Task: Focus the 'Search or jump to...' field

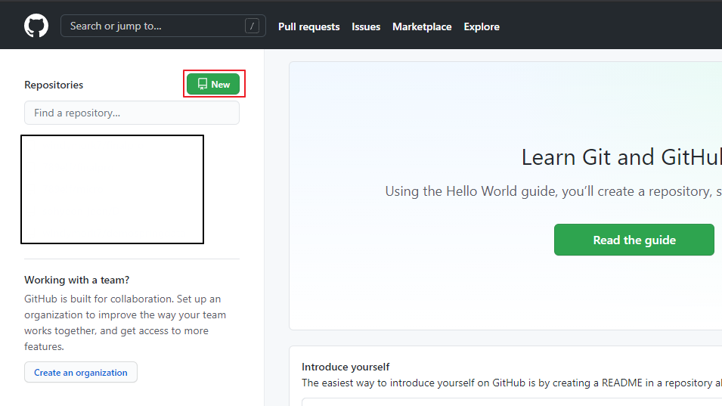Action: point(163,26)
